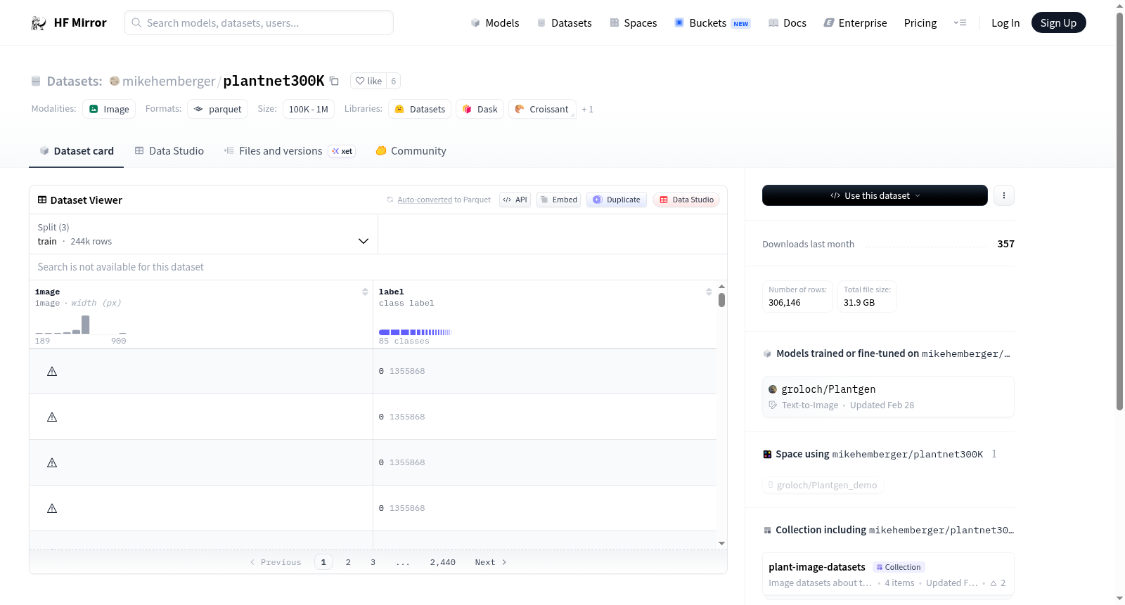
Task: Open the Use this dataset dropdown
Action: pyautogui.click(x=875, y=195)
